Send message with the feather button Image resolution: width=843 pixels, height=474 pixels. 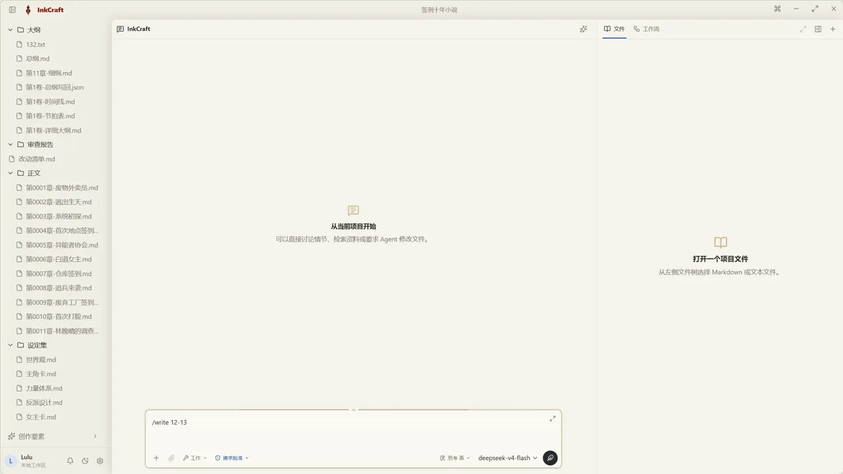point(550,458)
